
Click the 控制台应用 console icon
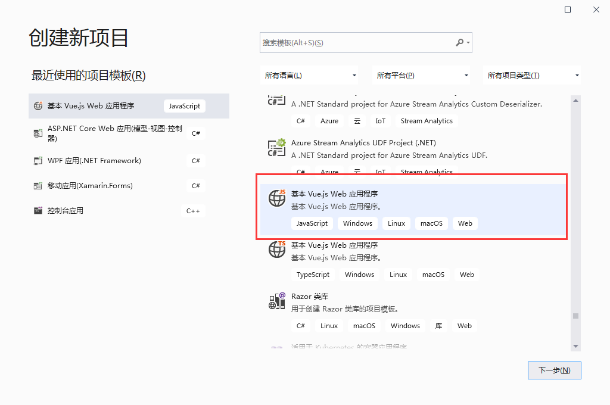click(x=38, y=211)
